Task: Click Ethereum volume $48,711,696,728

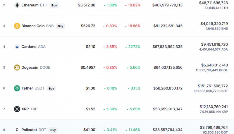Action: (x=214, y=3)
